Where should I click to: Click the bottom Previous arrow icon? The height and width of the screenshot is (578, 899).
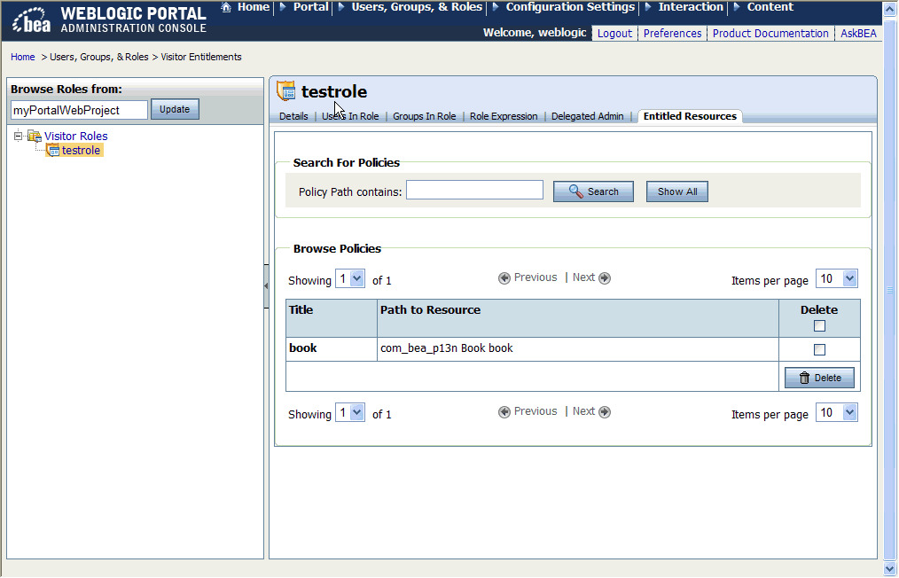click(x=504, y=412)
